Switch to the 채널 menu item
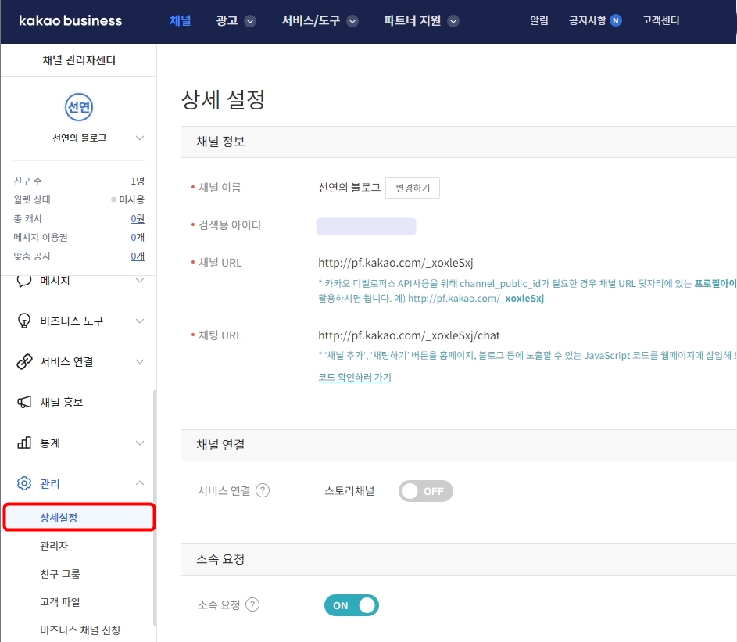Viewport: 737px width, 642px height. coord(180,21)
